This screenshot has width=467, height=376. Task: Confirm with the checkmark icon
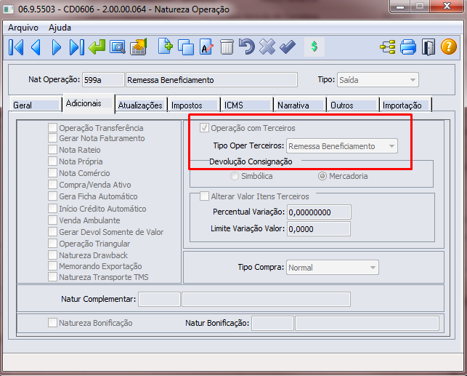click(x=288, y=47)
